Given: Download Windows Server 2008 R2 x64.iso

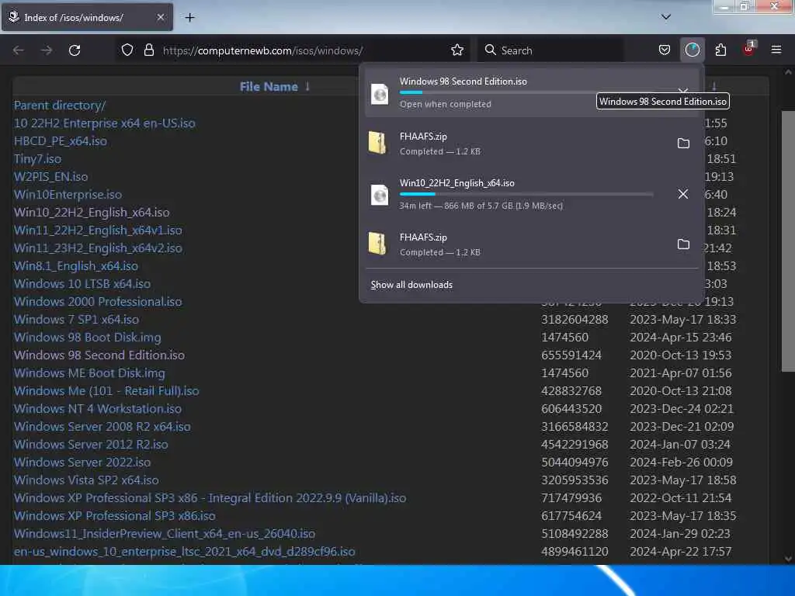Looking at the screenshot, I should [x=102, y=427].
